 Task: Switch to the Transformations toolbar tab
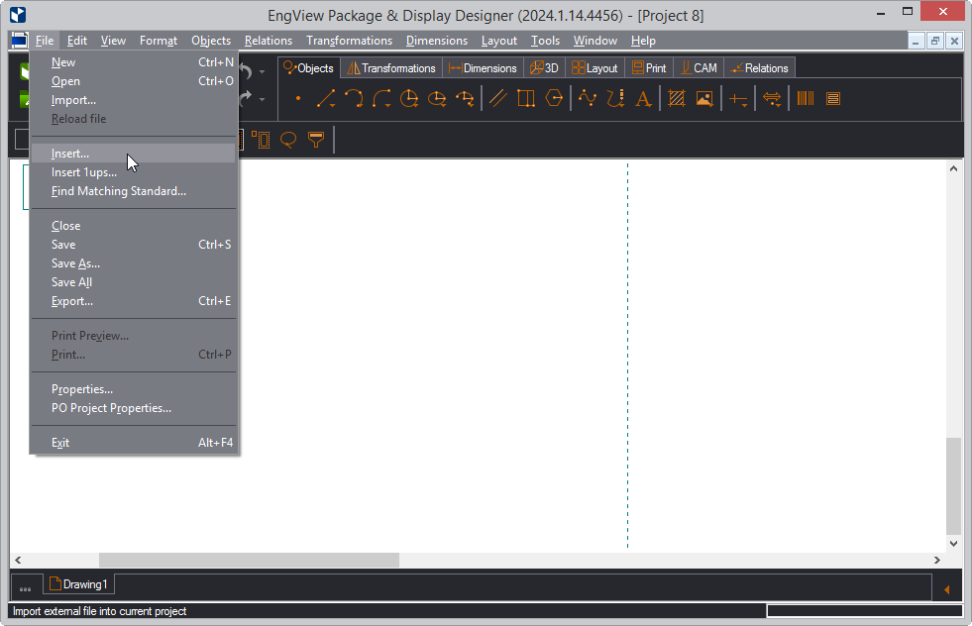click(391, 68)
